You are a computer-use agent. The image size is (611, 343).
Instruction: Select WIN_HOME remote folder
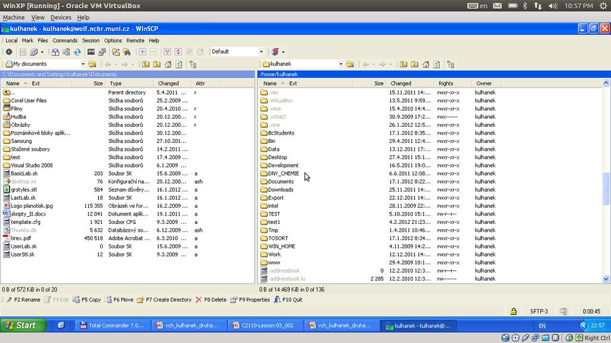click(x=282, y=247)
